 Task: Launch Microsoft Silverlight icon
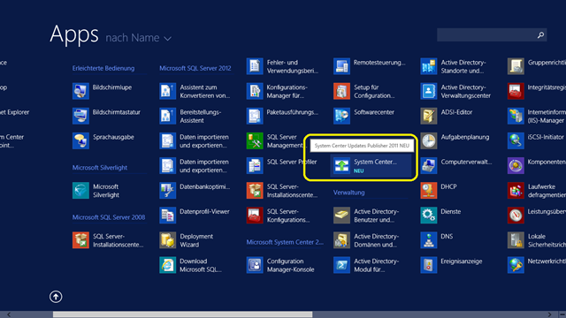(80, 191)
